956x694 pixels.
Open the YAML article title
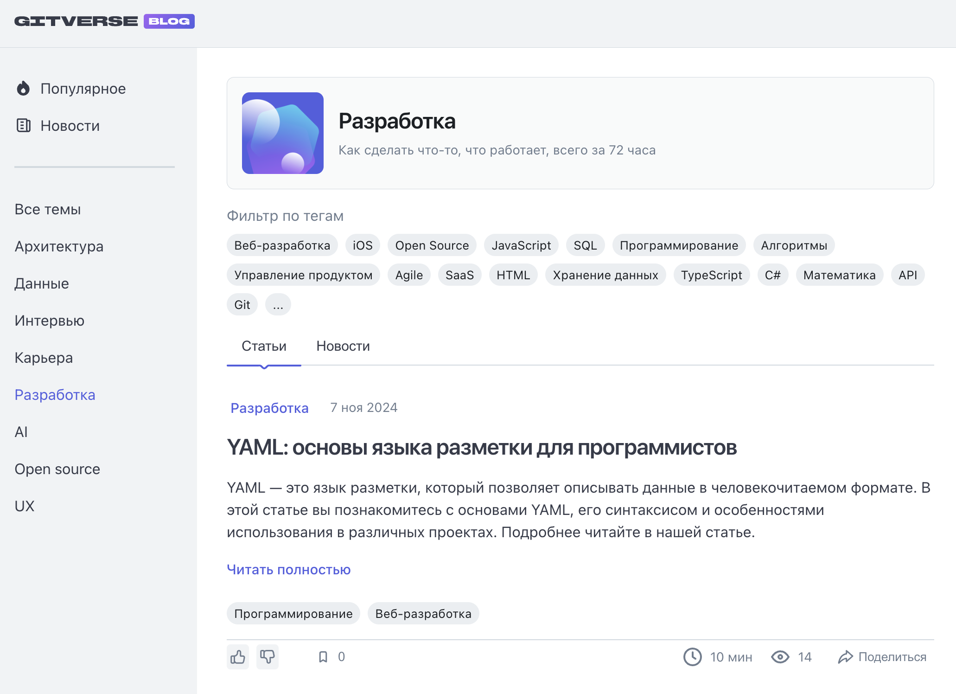pyautogui.click(x=481, y=448)
